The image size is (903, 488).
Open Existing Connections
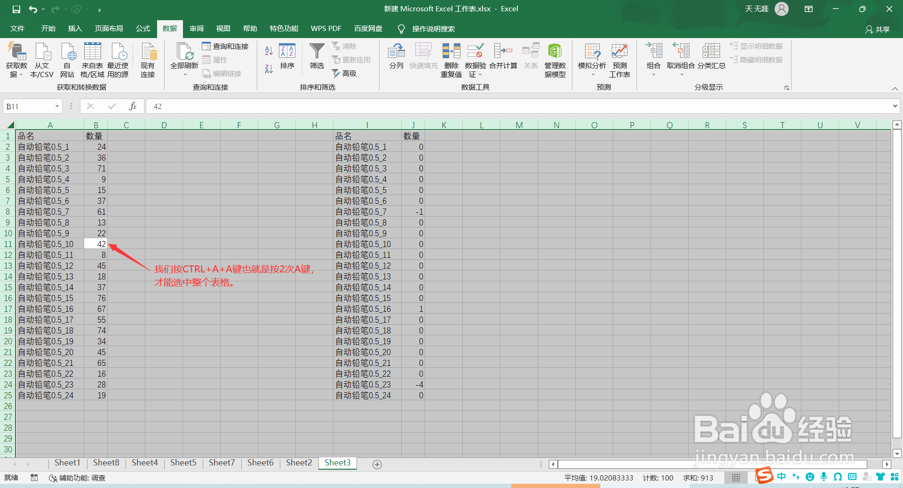[x=148, y=60]
